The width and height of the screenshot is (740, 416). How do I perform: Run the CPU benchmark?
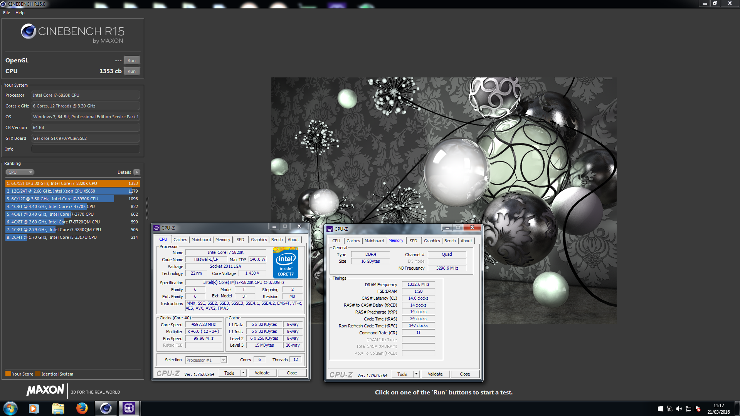(132, 71)
